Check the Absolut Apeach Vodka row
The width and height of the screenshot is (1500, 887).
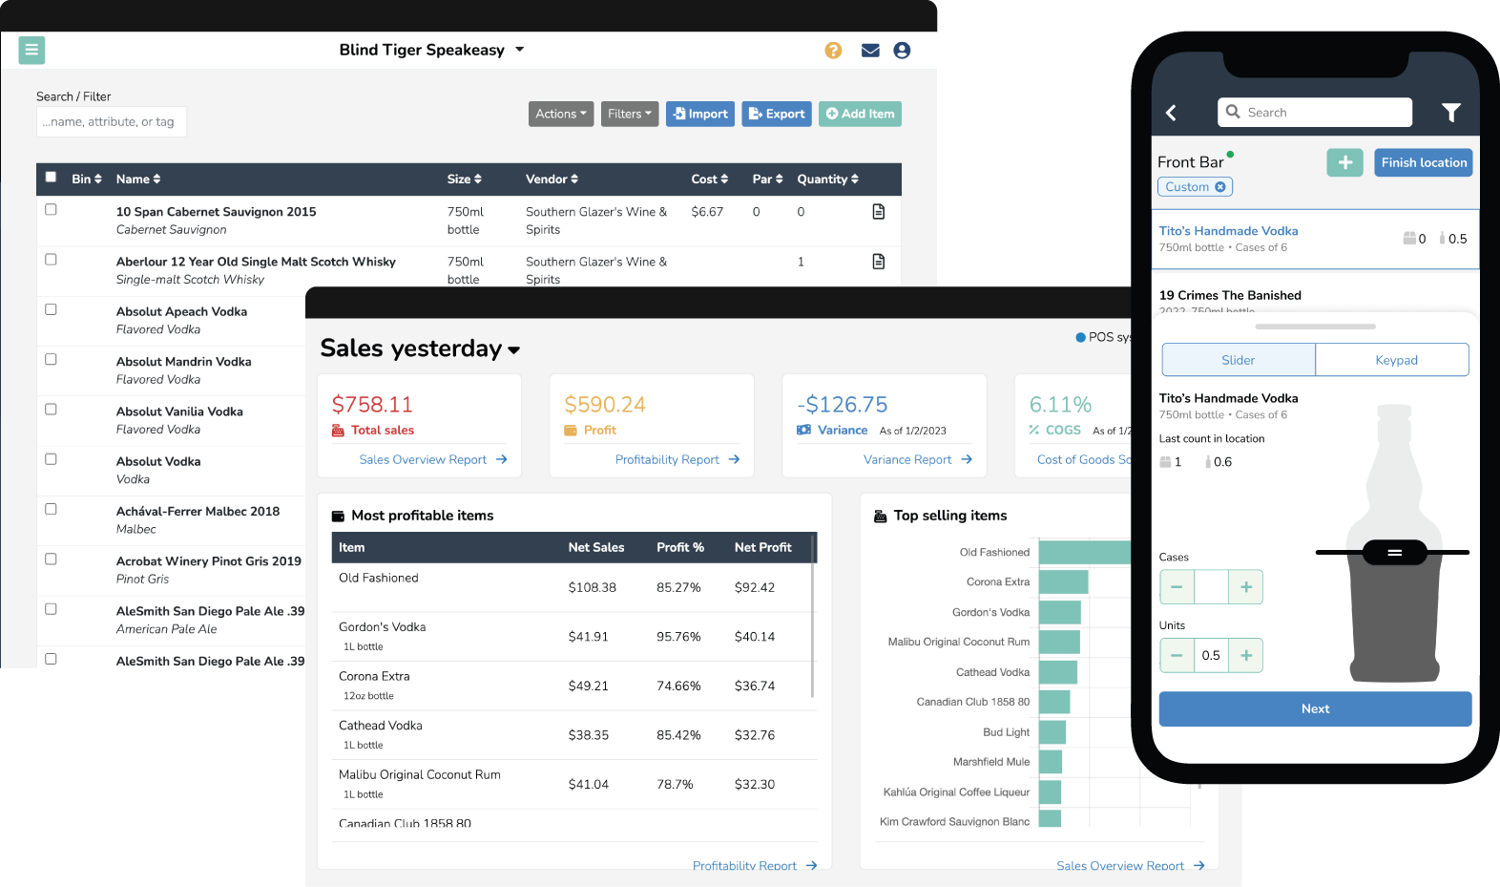tap(51, 309)
